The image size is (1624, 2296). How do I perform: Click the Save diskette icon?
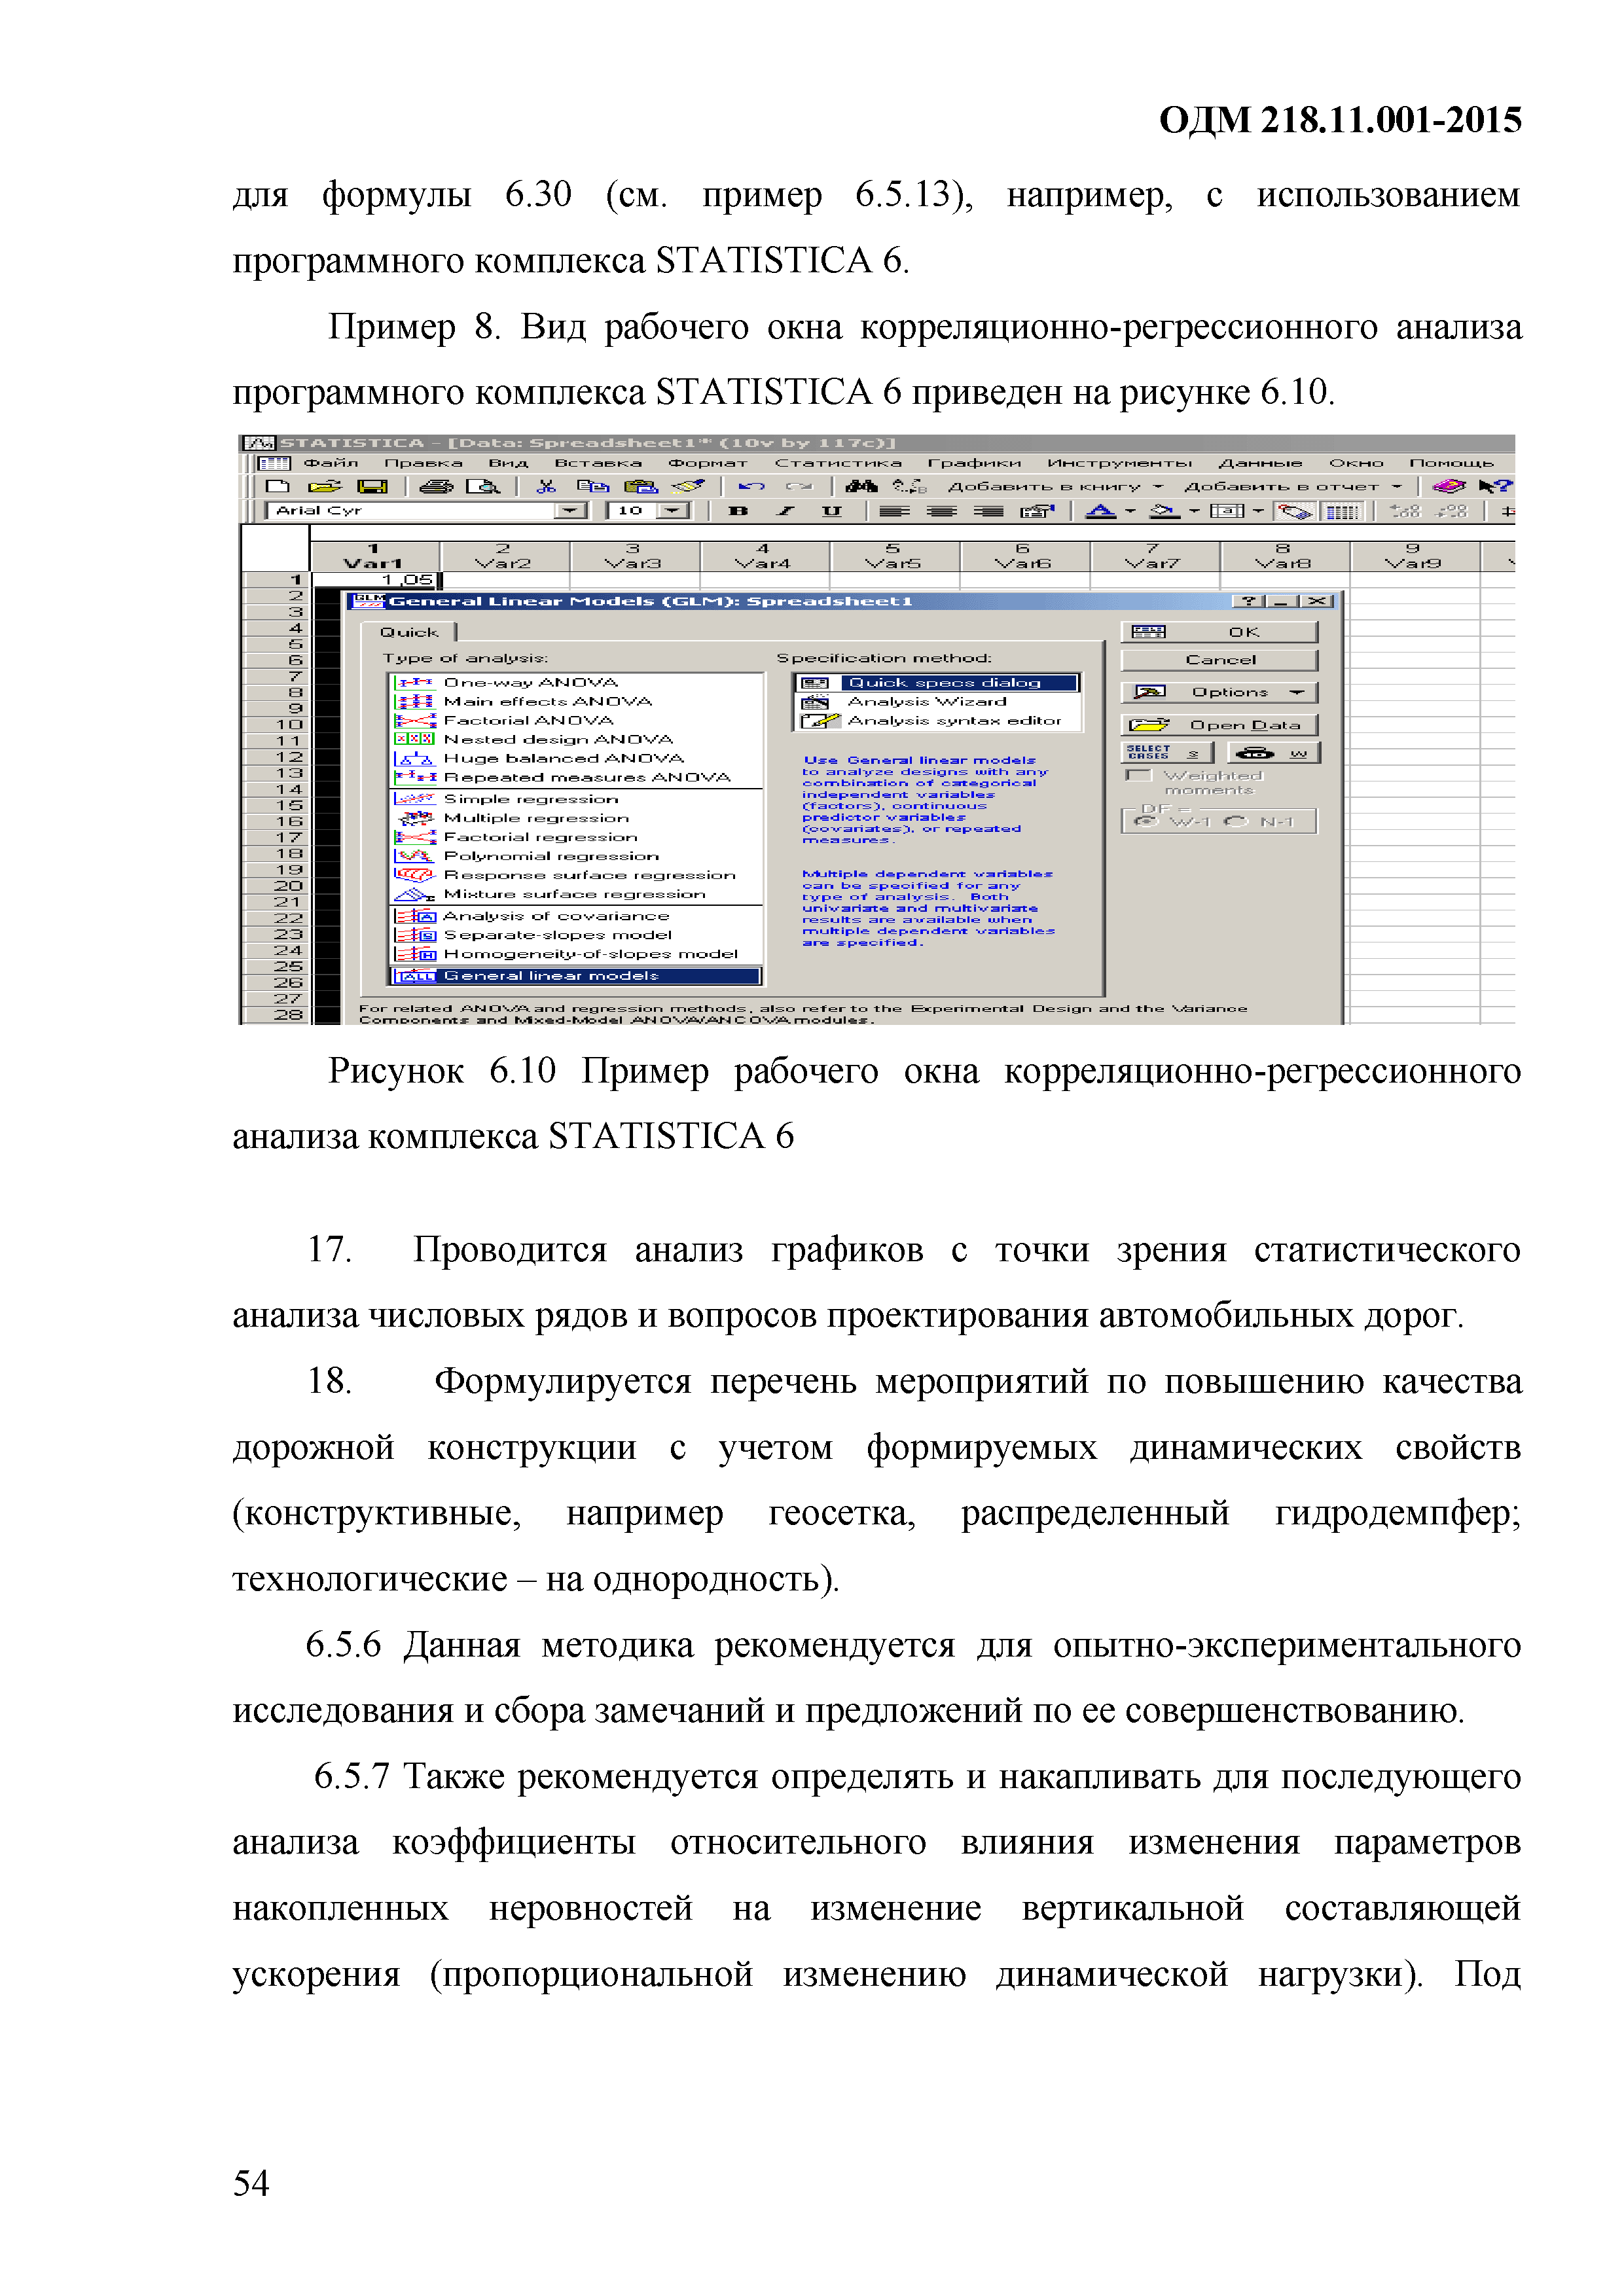pos(372,486)
